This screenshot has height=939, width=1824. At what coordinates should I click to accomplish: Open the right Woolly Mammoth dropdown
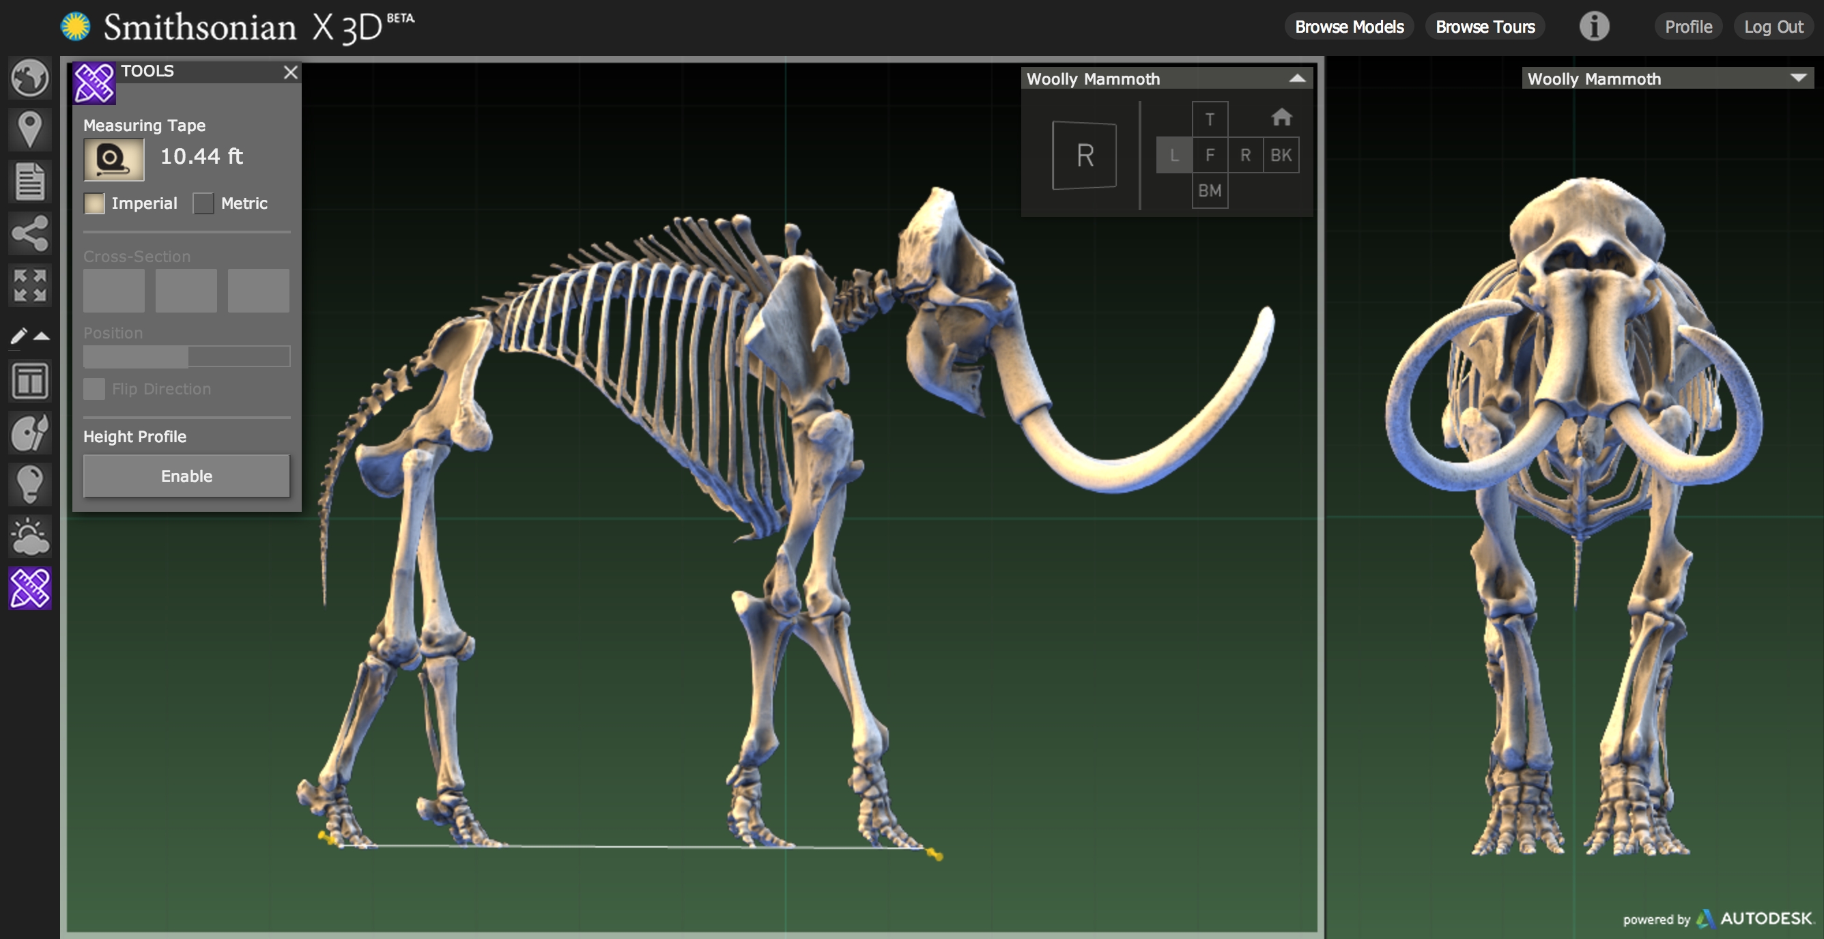(x=1797, y=78)
